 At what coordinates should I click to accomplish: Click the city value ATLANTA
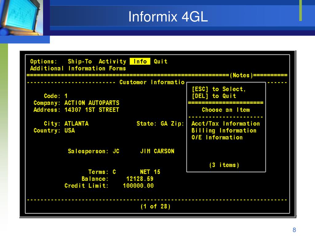click(x=76, y=124)
